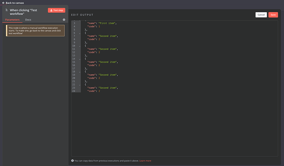Click the manual execution notice box
The height and width of the screenshot is (166, 284).
(35, 30)
